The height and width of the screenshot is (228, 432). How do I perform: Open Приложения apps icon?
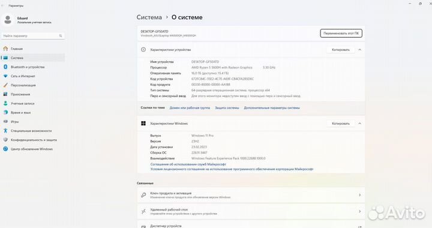click(5, 94)
